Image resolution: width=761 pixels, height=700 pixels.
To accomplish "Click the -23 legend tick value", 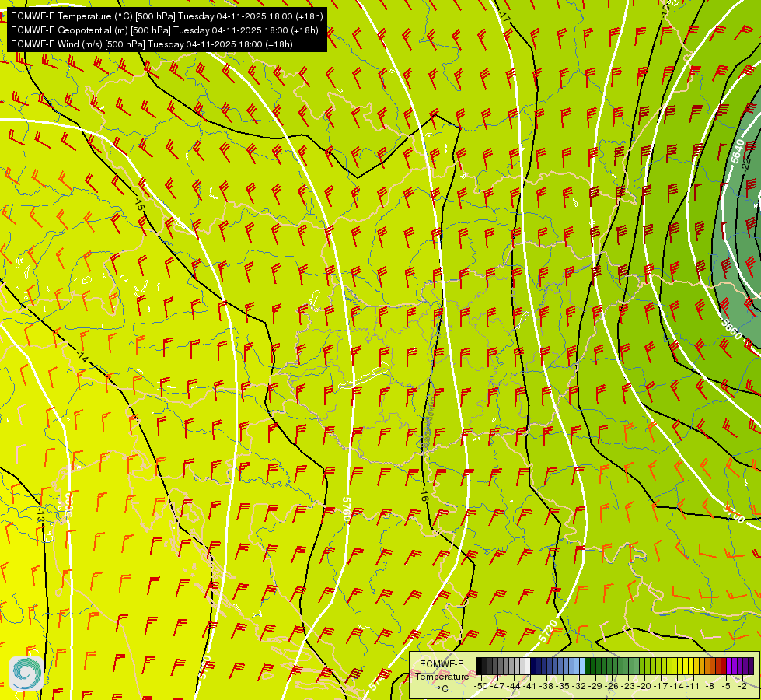I will [x=627, y=687].
